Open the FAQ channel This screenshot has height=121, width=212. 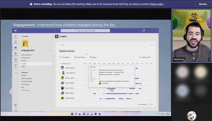click(22, 87)
